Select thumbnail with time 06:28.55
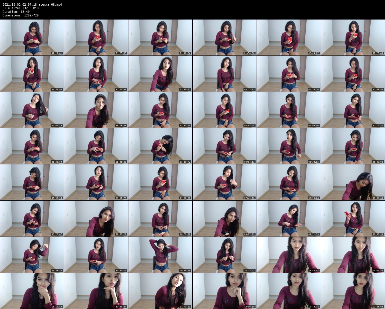This screenshot has width=385, height=309. pos(289,146)
